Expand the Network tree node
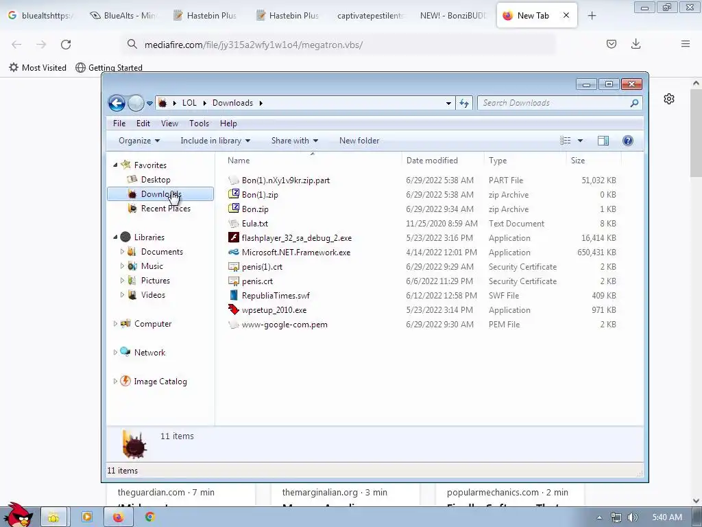Viewport: 702px width, 527px height. pos(115,352)
